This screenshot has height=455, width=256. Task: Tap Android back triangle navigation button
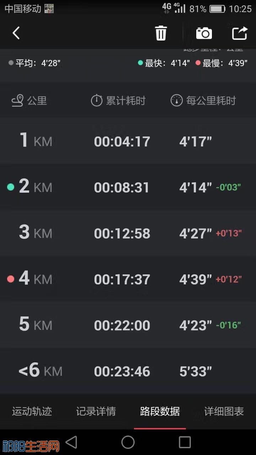coord(71,442)
